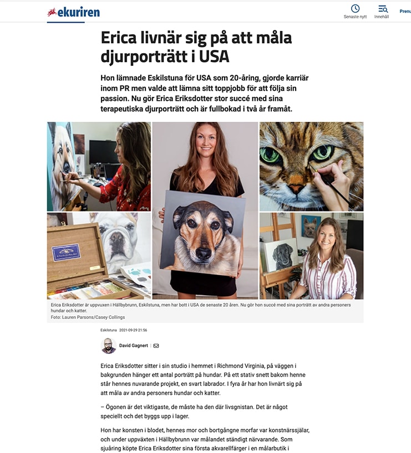The height and width of the screenshot is (453, 411).
Task: Click the red running-figure emblem in logo
Action: click(52, 12)
